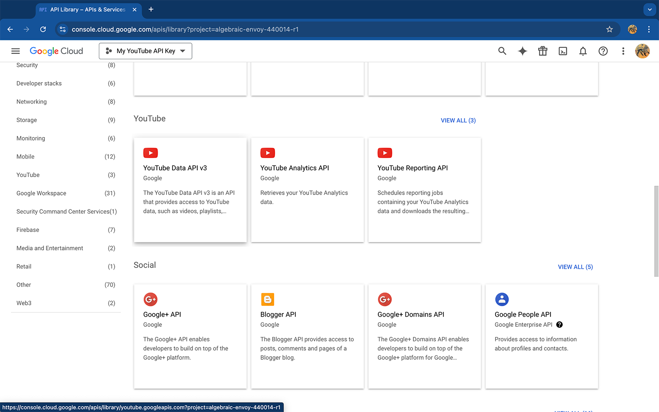The width and height of the screenshot is (659, 412).
Task: Click the Blogger API orange icon
Action: (268, 300)
